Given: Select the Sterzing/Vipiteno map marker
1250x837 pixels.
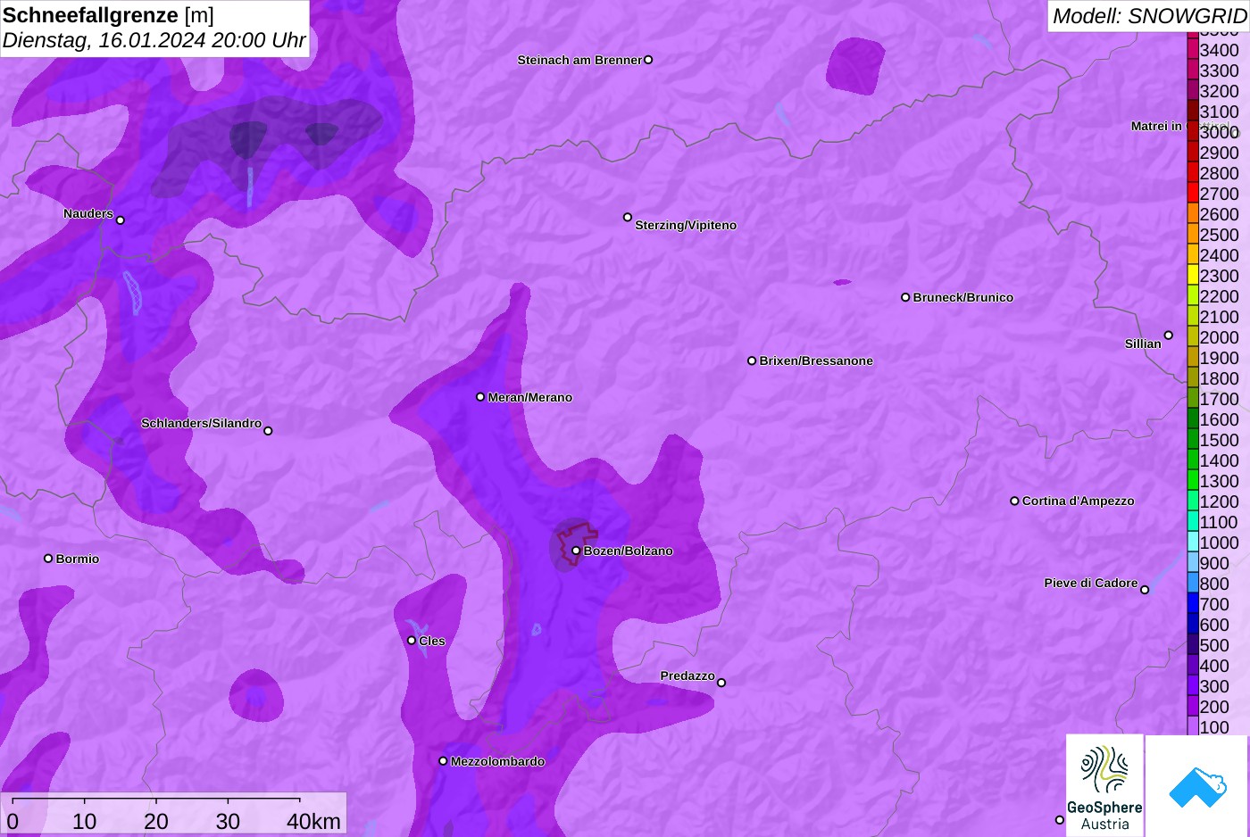Looking at the screenshot, I should 628,217.
